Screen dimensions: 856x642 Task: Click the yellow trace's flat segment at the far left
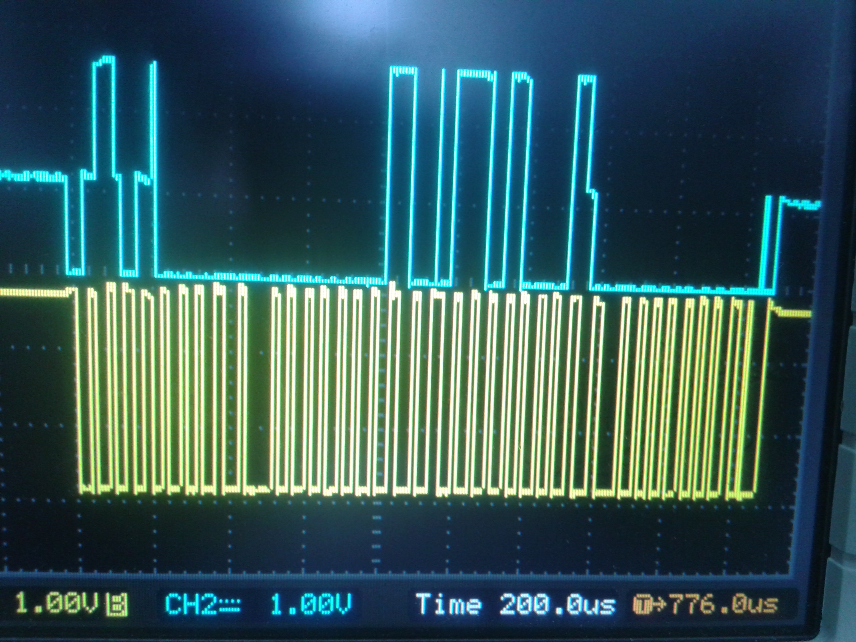click(x=33, y=293)
